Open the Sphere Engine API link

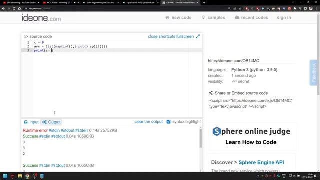[x=261, y=162]
